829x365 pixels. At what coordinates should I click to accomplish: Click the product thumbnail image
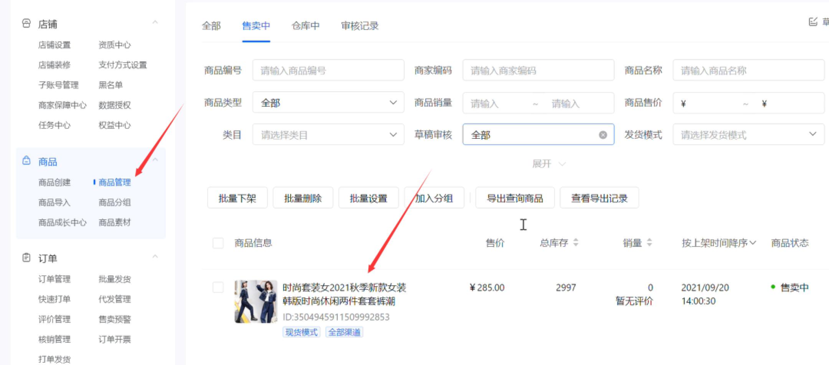(256, 301)
